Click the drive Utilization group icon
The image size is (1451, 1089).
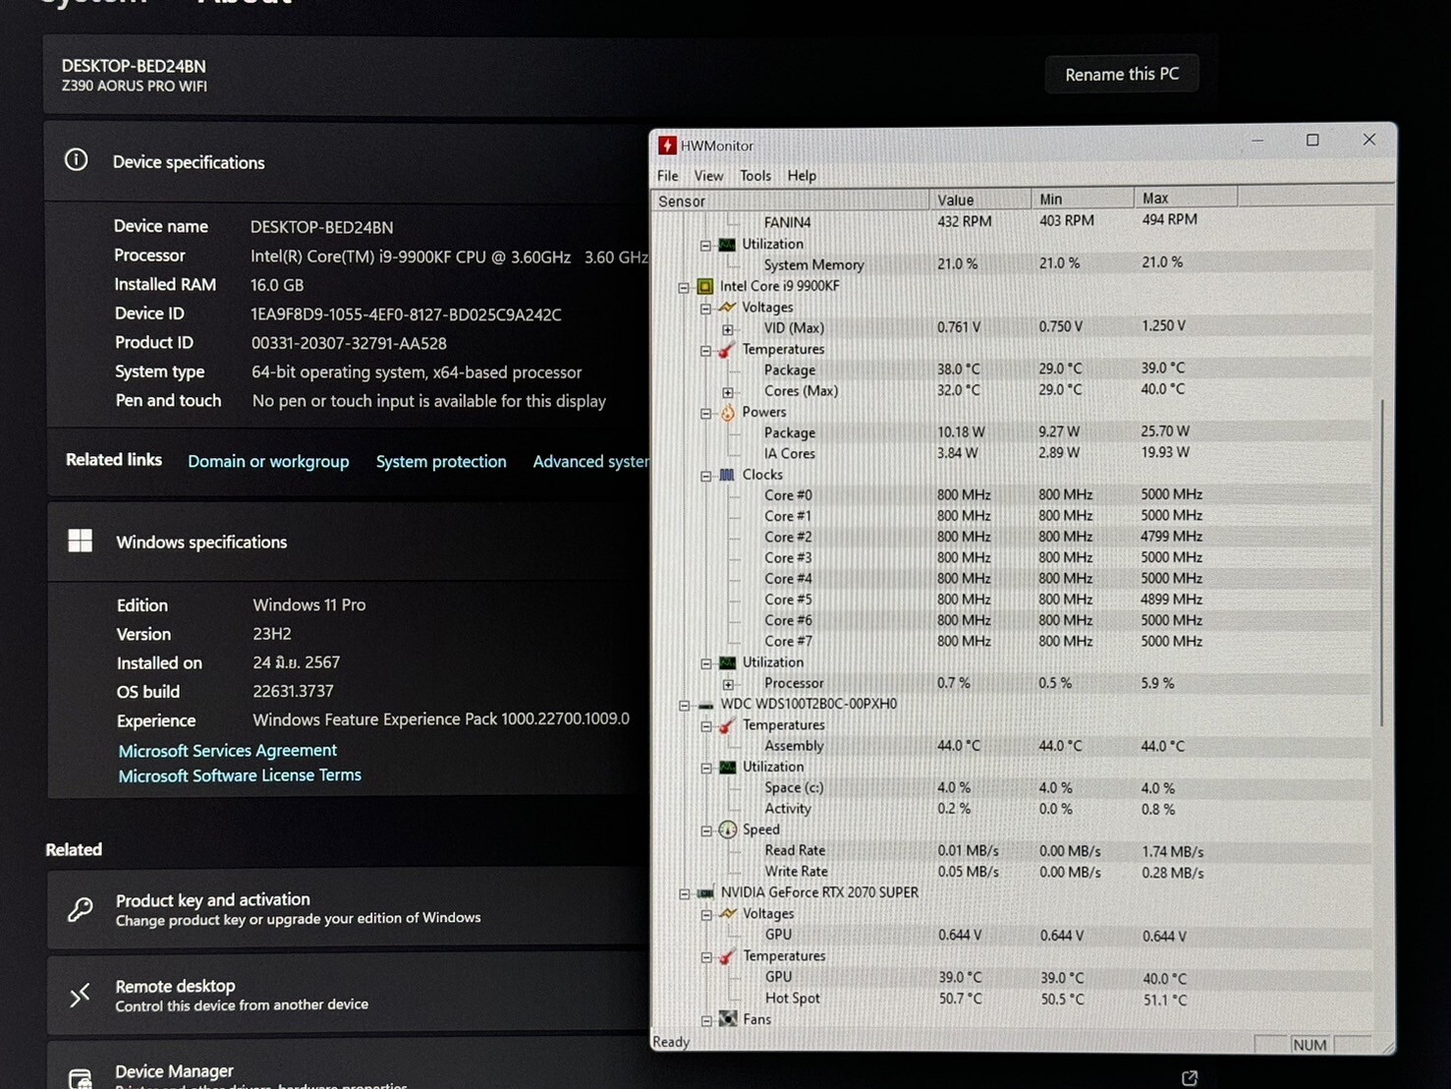tap(728, 768)
